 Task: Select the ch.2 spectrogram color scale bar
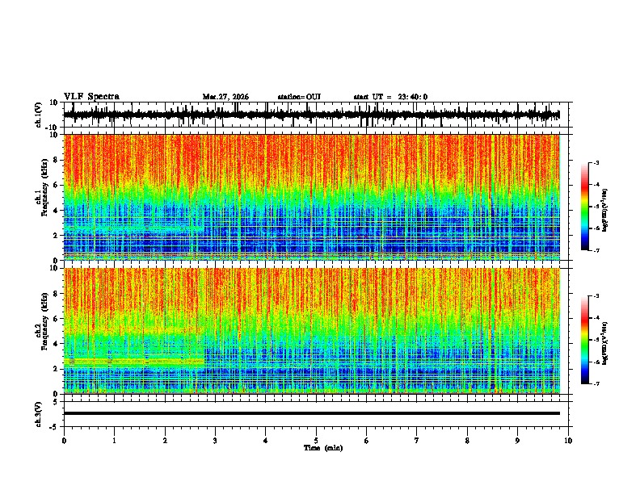pyautogui.click(x=584, y=340)
